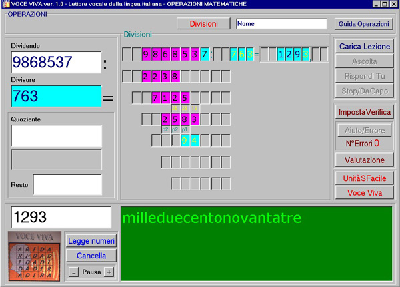Click the small yellow 13 carry cell
This screenshot has width=400, height=287.
coord(195,108)
